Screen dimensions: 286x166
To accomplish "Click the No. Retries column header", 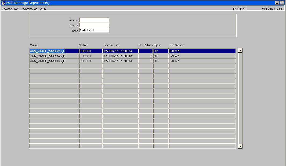I will click(146, 45).
